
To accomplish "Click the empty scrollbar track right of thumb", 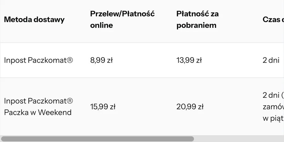I will click(x=239, y=139).
